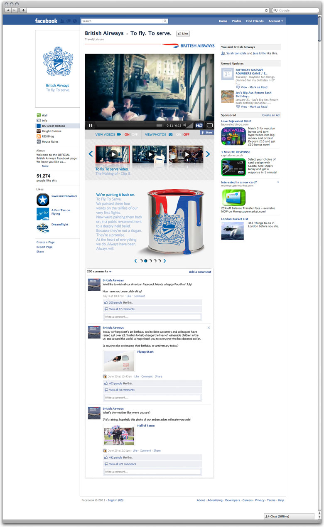The image size is (324, 527).
Task: Open Find Friends in the header
Action: tap(255, 21)
